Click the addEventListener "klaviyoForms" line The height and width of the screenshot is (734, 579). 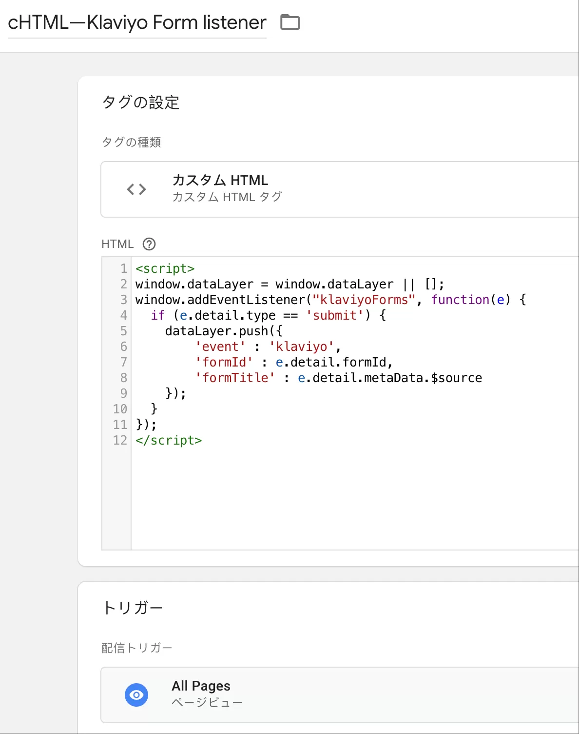coord(331,300)
